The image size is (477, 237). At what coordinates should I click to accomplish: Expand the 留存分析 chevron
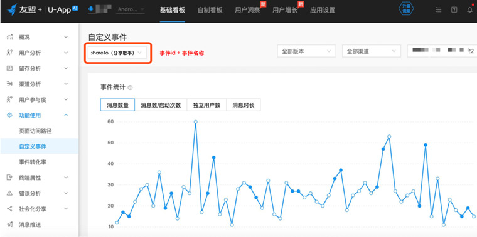pyautogui.click(x=66, y=69)
